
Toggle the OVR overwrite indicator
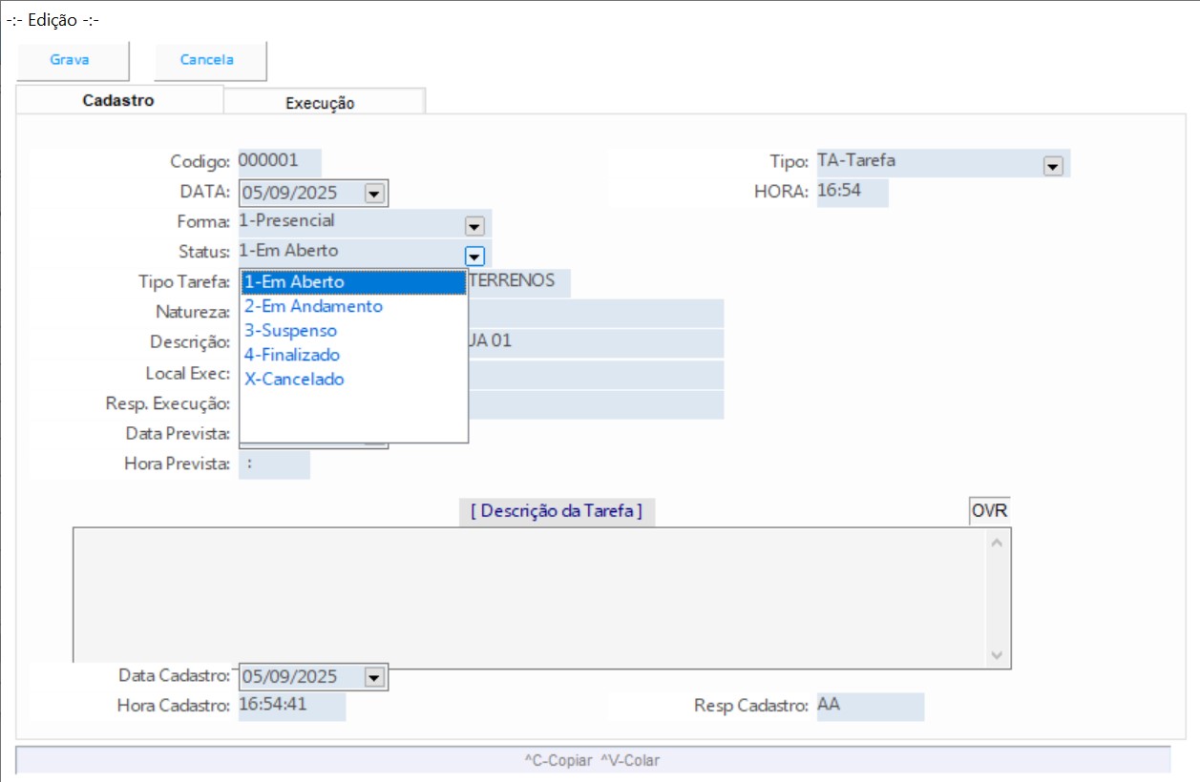click(x=989, y=510)
